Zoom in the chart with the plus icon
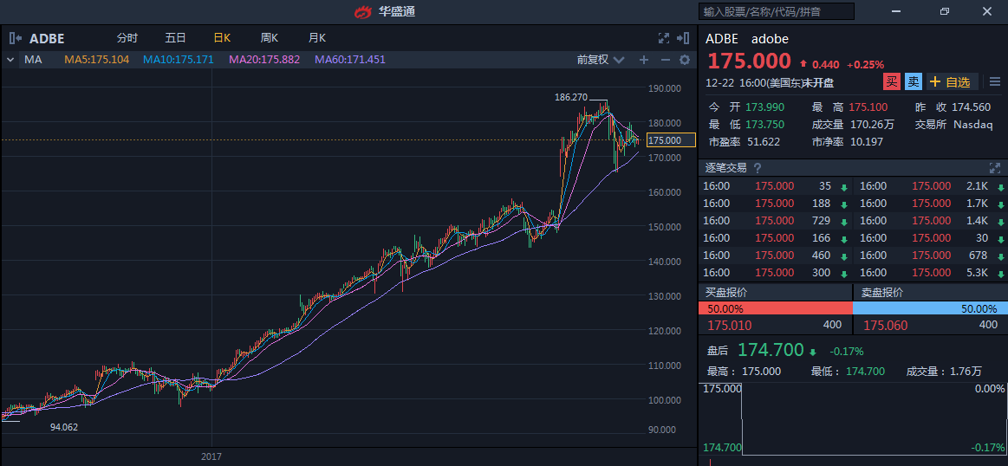Viewport: 1008px width, 466px height. pyautogui.click(x=643, y=60)
